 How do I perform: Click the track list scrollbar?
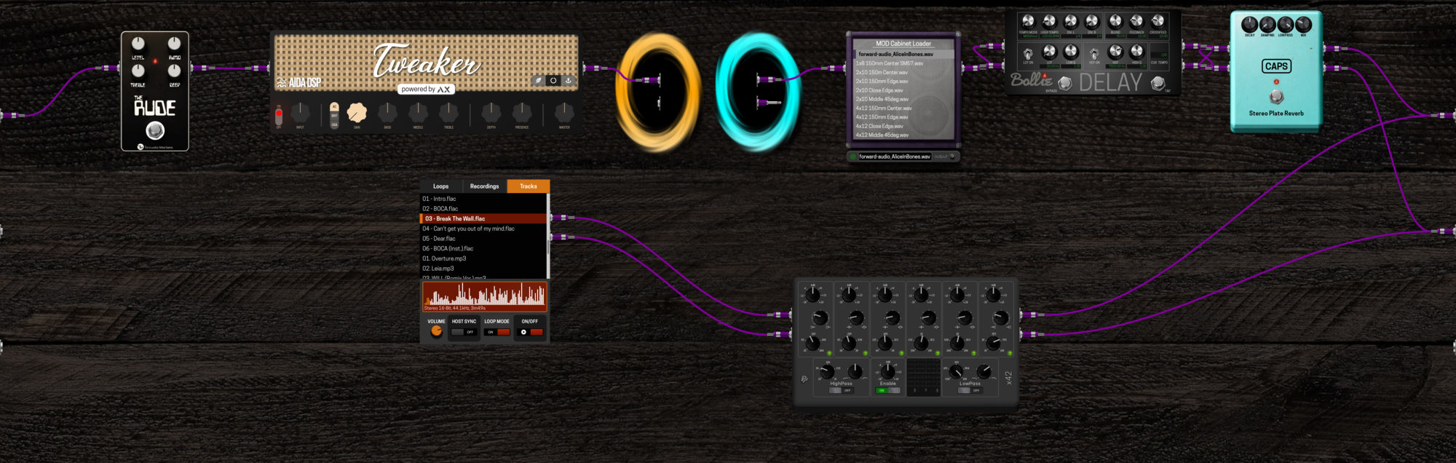tap(548, 236)
